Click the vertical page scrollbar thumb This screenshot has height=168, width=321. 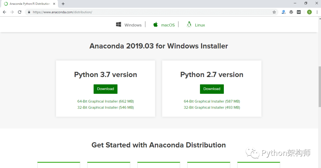(x=320, y=87)
